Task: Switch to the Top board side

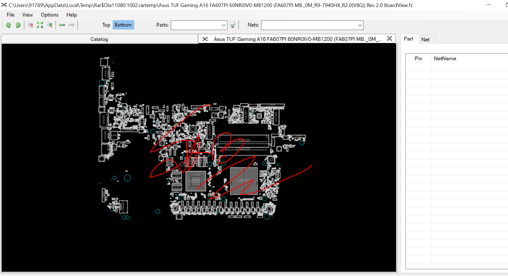Action: (106, 25)
